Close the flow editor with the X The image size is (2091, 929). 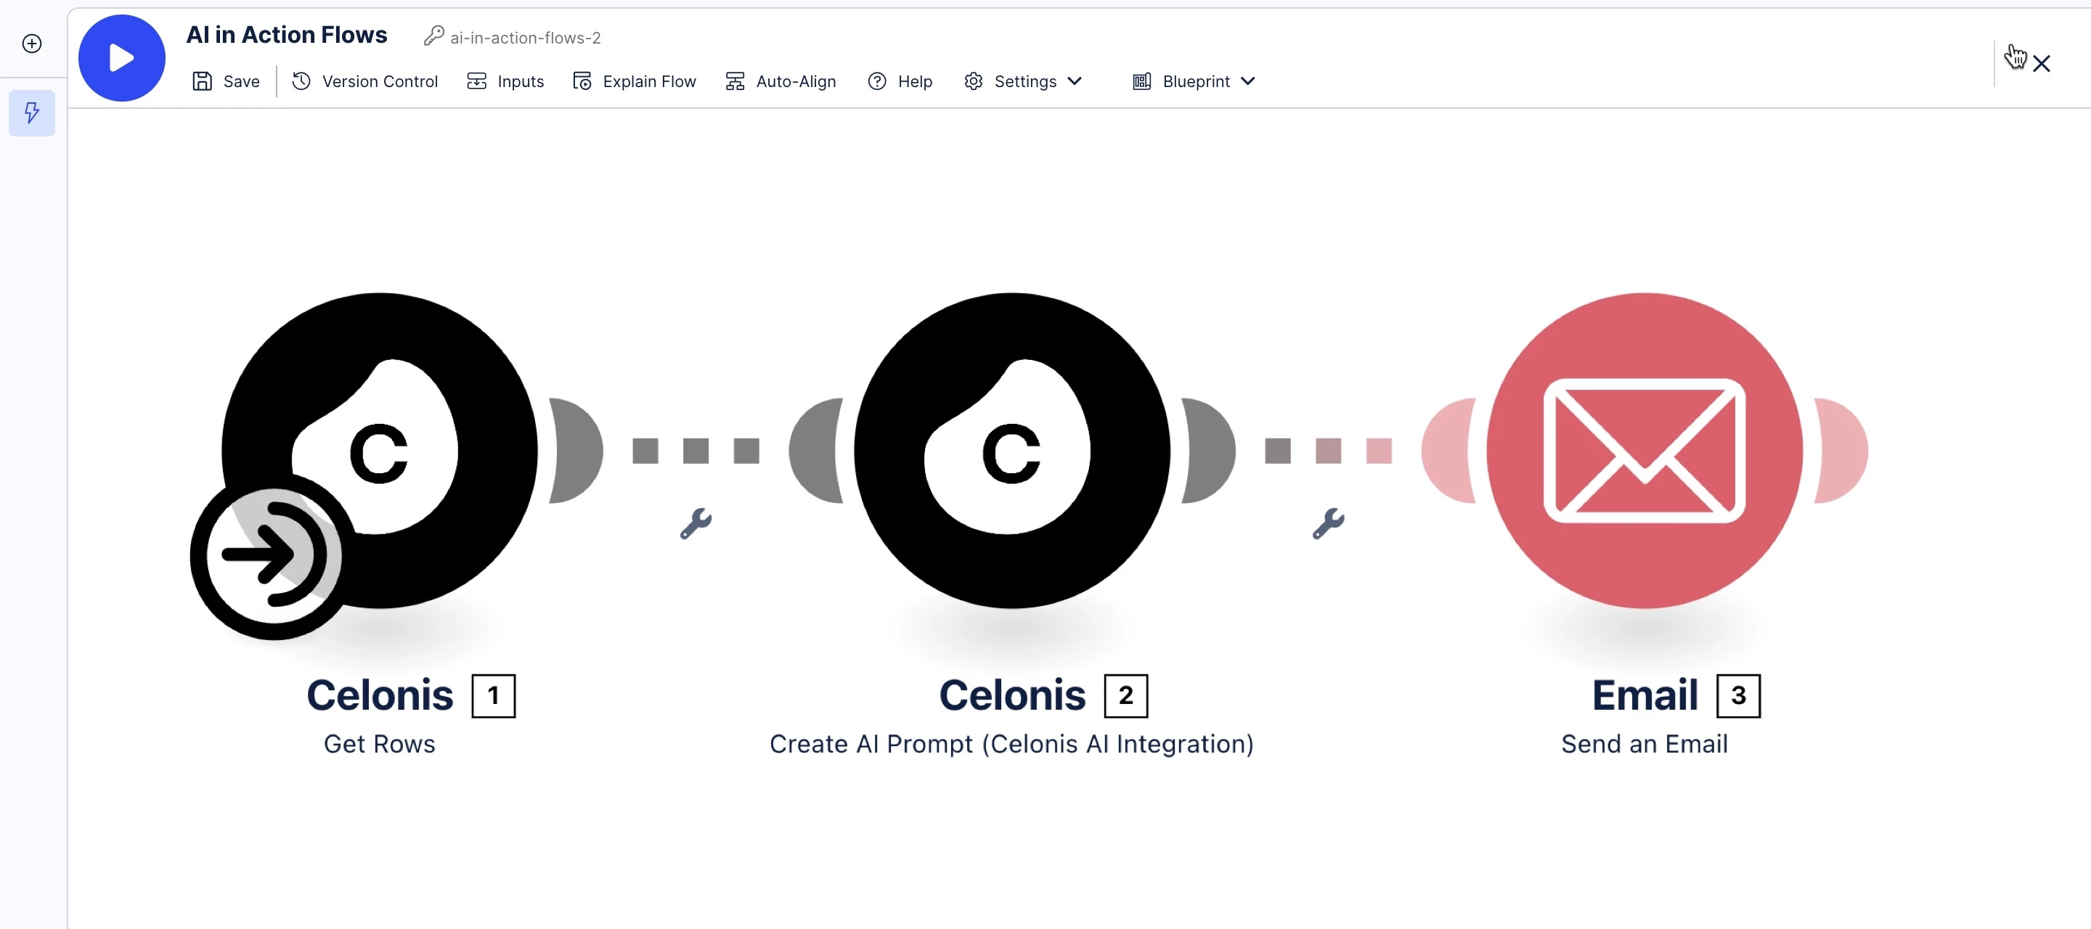[2041, 63]
